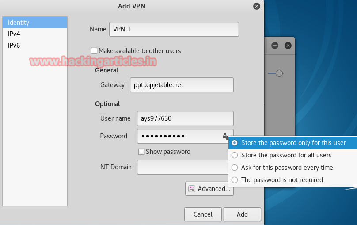Screen dimensions: 357x225
Task: Open the Identity section
Action: coord(35,23)
